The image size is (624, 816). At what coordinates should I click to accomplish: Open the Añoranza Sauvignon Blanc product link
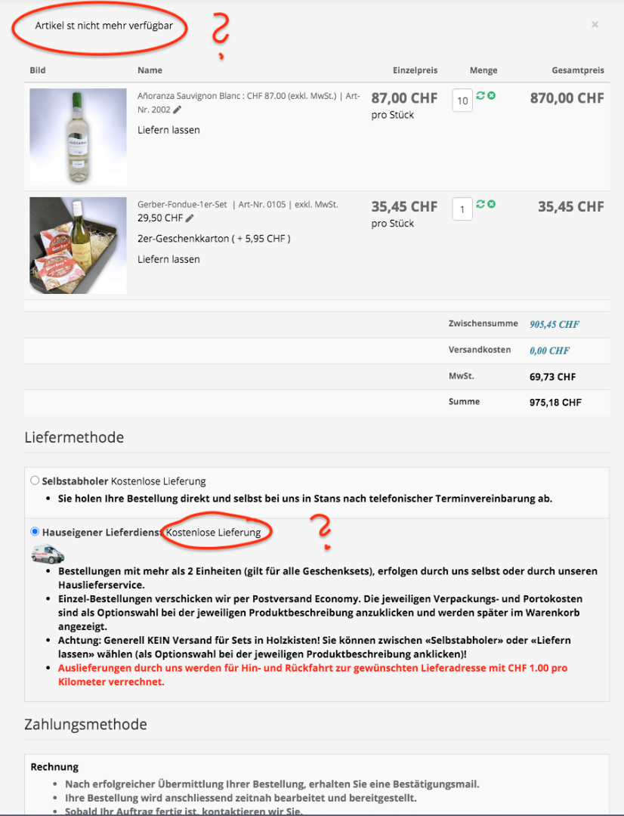249,103
